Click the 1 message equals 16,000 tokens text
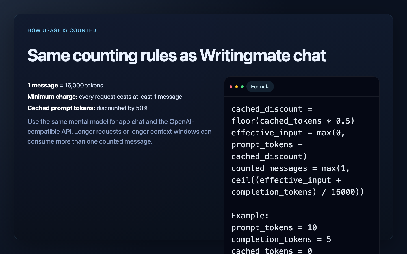The image size is (407, 254). (x=65, y=86)
